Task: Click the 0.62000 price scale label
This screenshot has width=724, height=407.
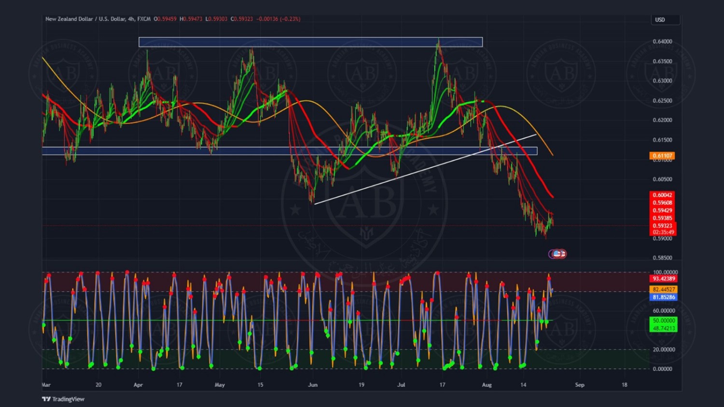Action: pos(662,120)
